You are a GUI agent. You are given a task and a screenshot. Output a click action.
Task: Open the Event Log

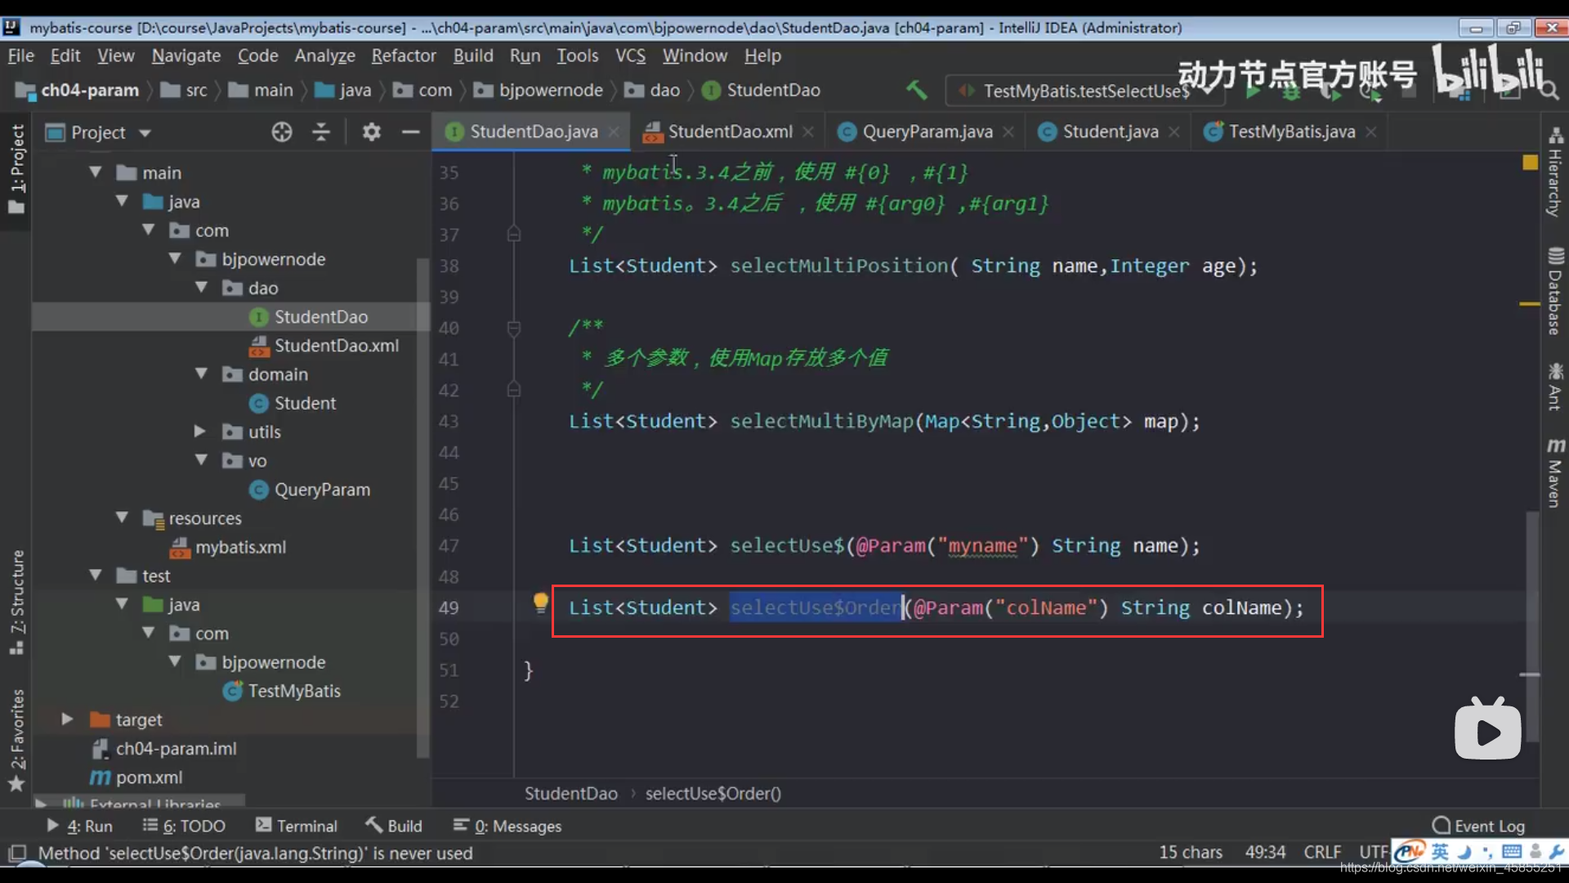click(x=1478, y=826)
